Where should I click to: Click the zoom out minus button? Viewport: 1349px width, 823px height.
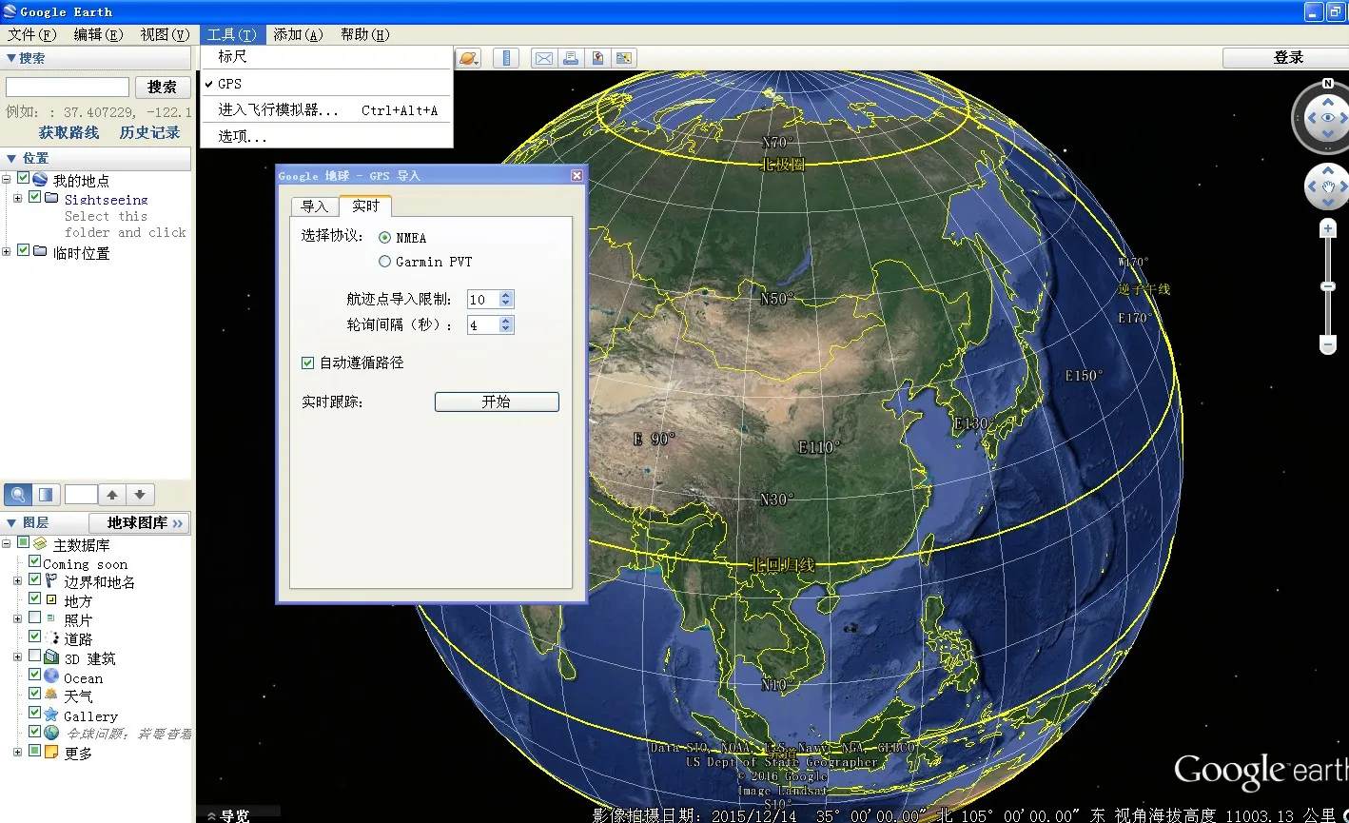click(1328, 343)
